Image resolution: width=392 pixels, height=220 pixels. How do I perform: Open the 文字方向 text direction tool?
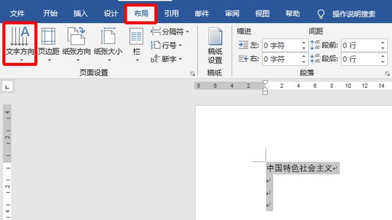point(20,43)
